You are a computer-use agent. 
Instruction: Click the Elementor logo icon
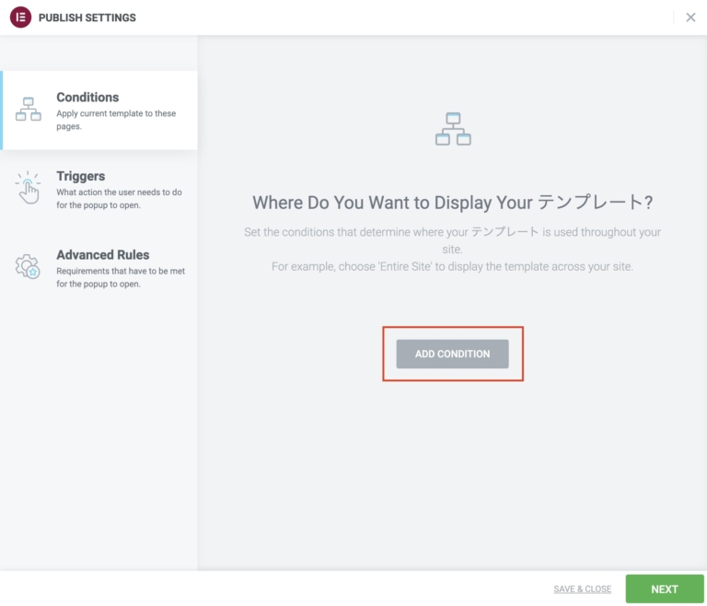(x=20, y=17)
